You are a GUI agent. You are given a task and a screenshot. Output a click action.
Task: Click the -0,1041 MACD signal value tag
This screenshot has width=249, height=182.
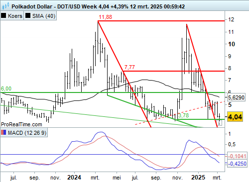237,156
